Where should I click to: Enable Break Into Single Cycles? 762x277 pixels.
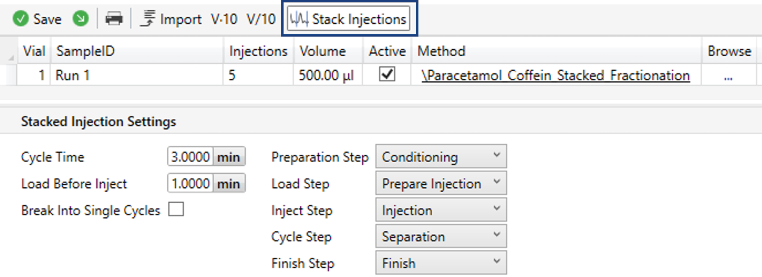click(176, 210)
